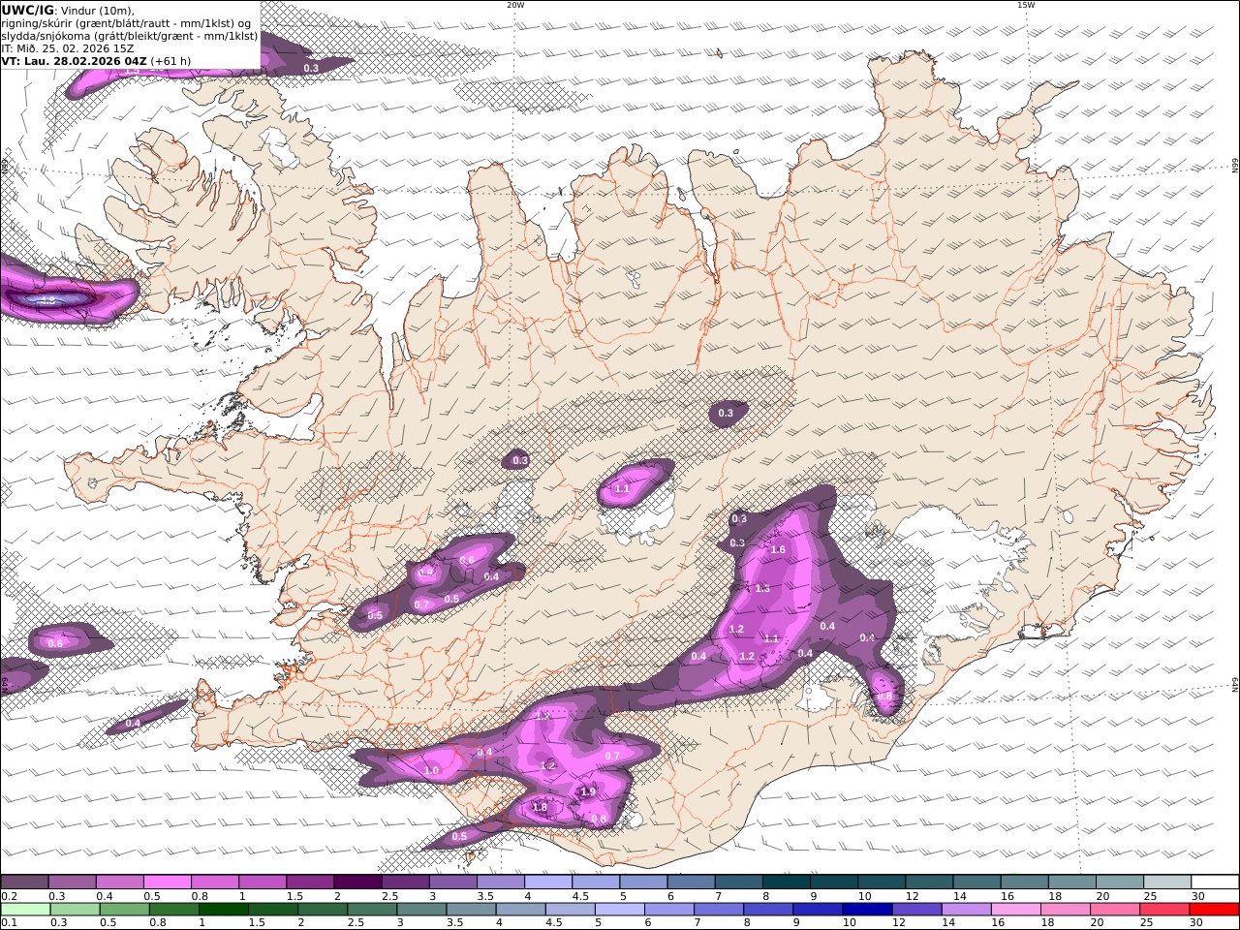Click the 1.9 precipitation value on the map

(588, 792)
